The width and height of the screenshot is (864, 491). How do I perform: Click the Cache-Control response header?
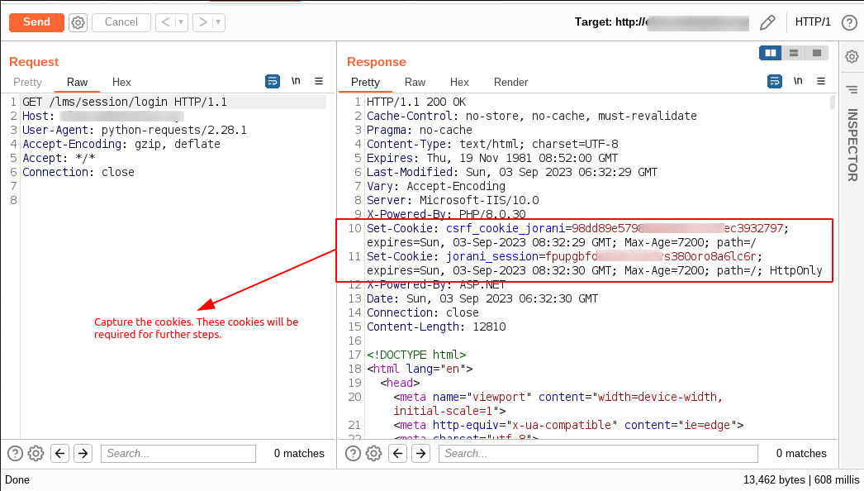(x=532, y=116)
